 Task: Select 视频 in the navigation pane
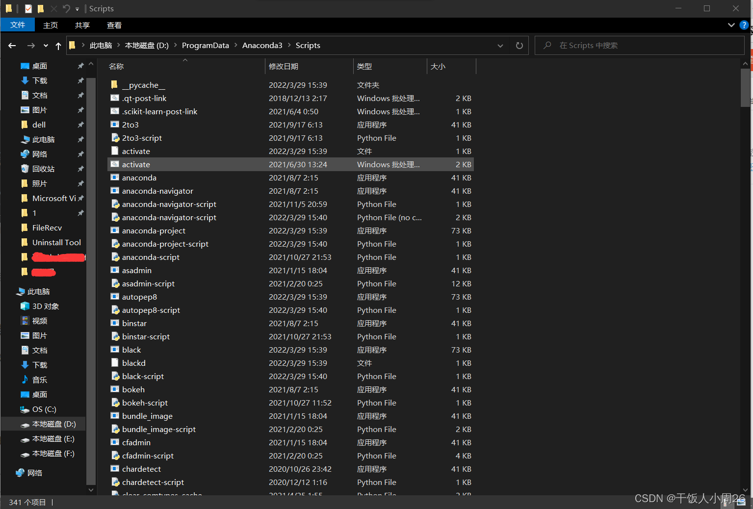(x=40, y=321)
